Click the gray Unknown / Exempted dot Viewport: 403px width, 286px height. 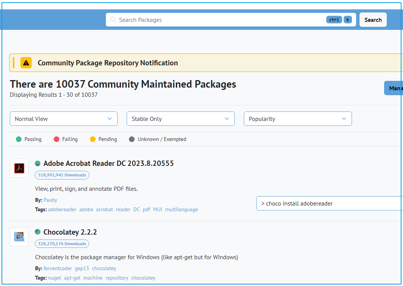tap(132, 139)
